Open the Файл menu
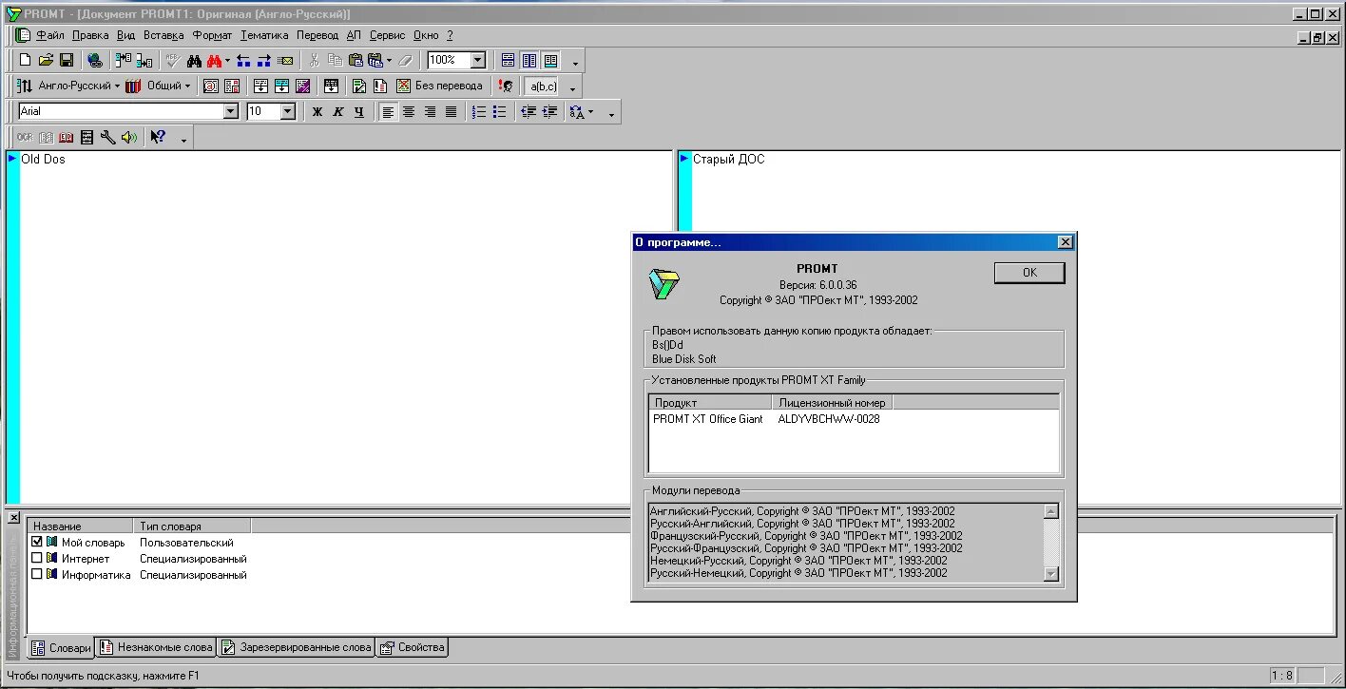Screen dimensions: 1346x689 pyautogui.click(x=50, y=35)
